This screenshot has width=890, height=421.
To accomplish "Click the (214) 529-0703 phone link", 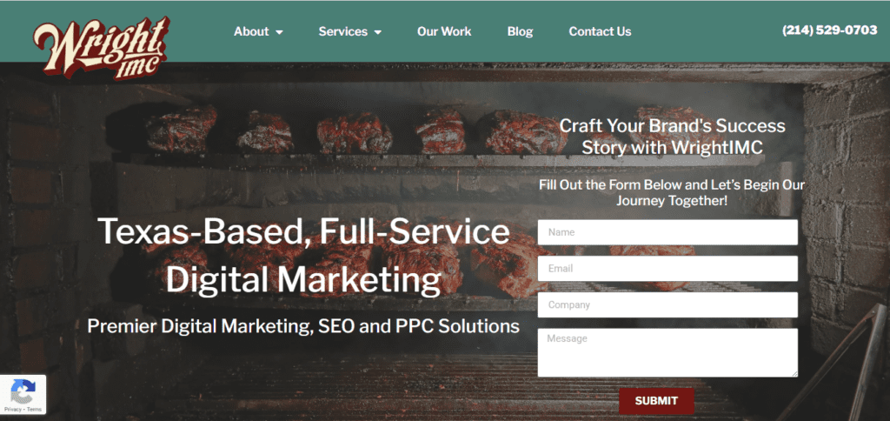I will [830, 30].
